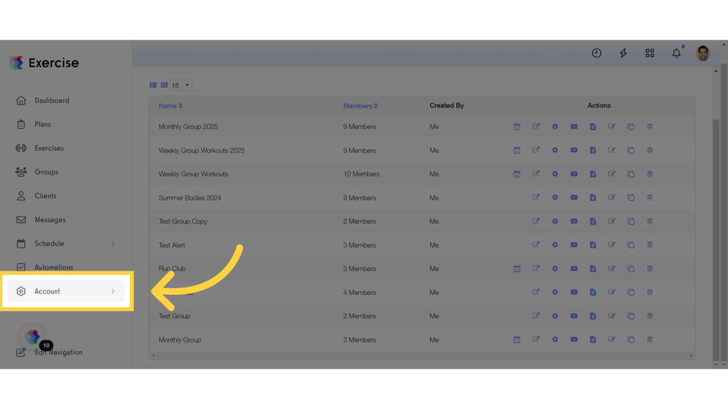Screen dimensions: 728x409
Task: Edit the Test Alert group
Action: (x=612, y=245)
